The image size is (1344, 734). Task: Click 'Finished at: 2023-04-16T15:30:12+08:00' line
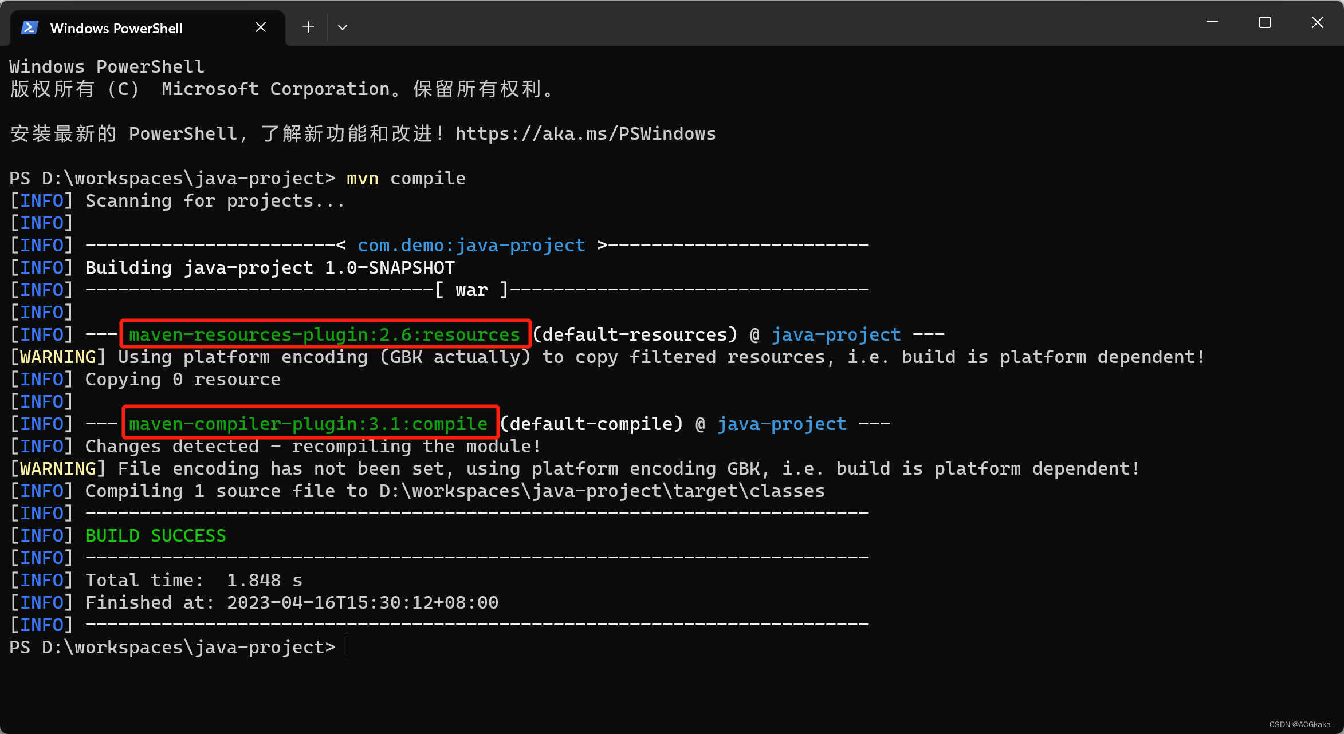tap(292, 602)
